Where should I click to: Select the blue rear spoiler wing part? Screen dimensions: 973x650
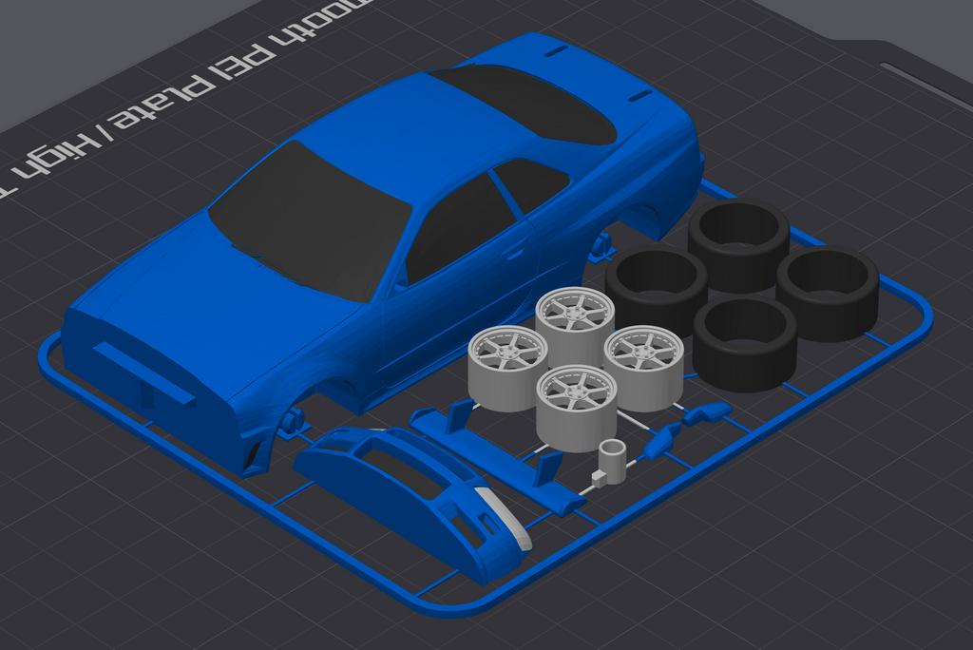(x=494, y=454)
